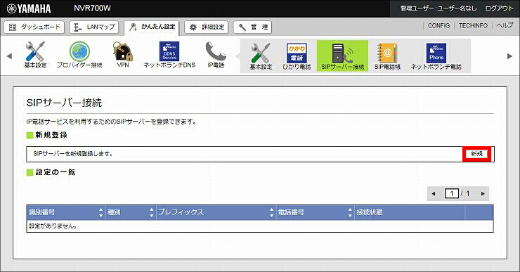This screenshot has width=520, height=272.
Task: Click the NVR700W model name
Action: pos(92,8)
